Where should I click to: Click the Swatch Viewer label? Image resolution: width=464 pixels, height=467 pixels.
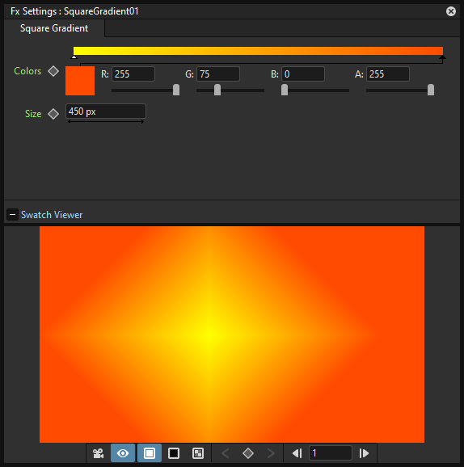[52, 215]
